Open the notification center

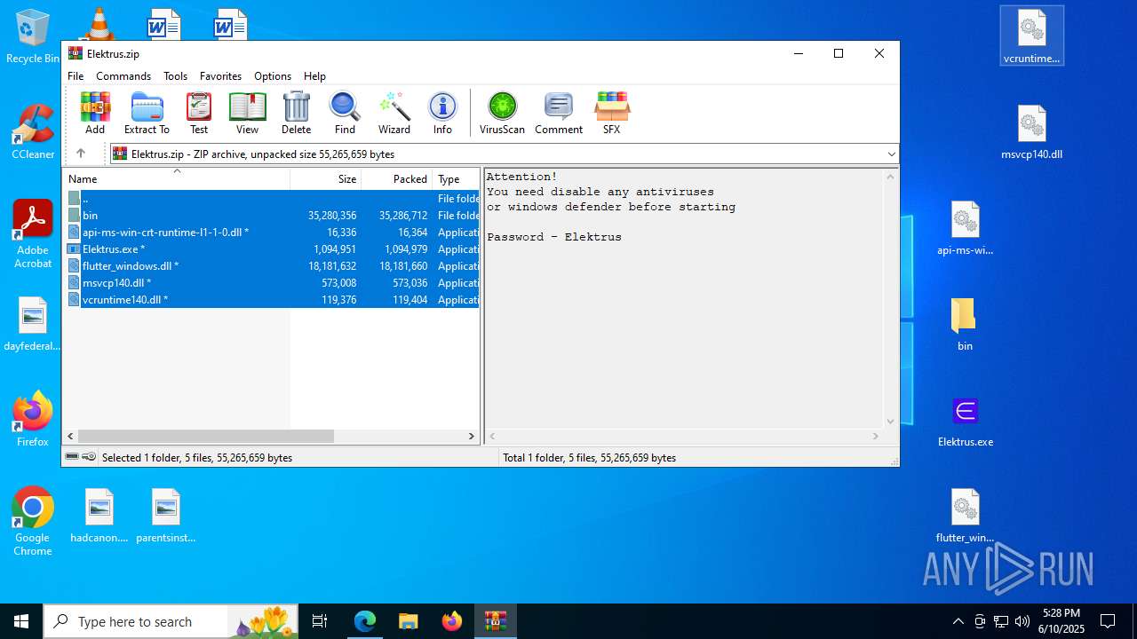[x=1108, y=621]
